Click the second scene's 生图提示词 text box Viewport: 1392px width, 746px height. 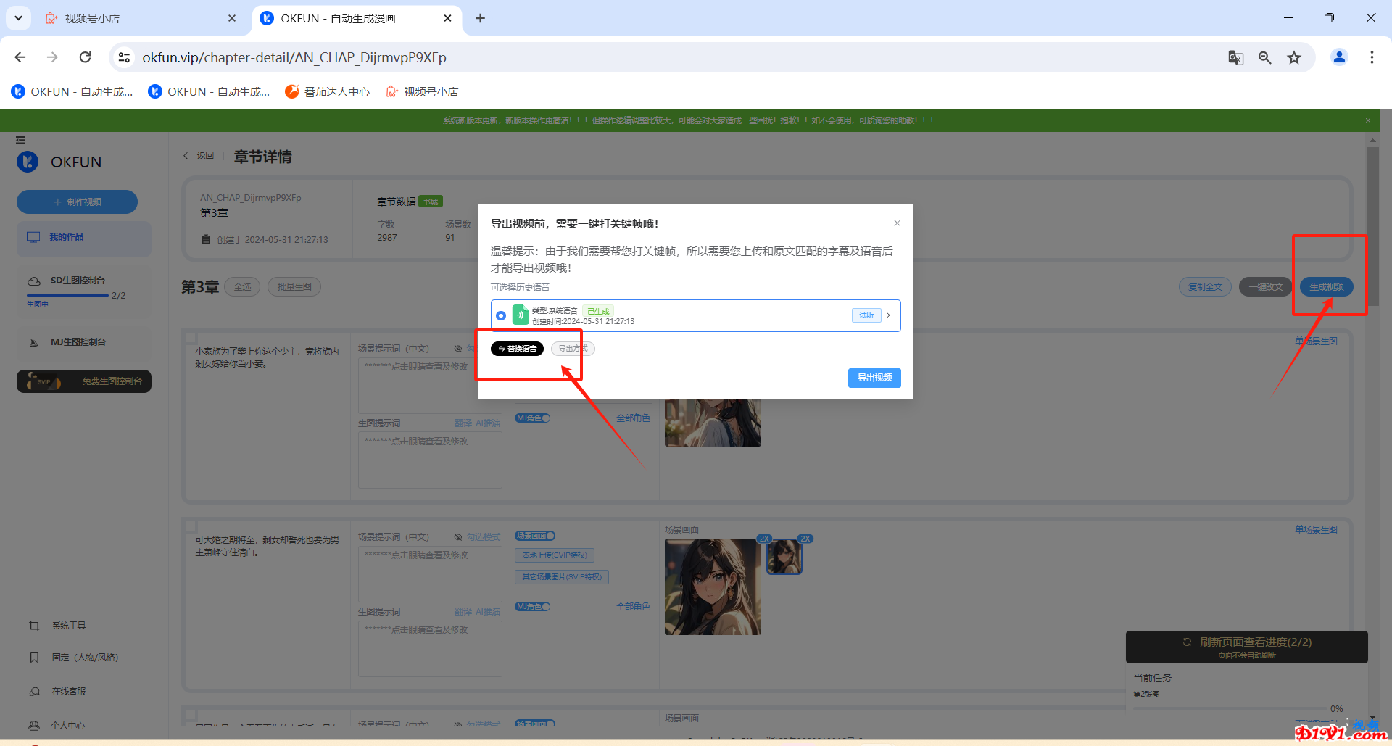[430, 649]
